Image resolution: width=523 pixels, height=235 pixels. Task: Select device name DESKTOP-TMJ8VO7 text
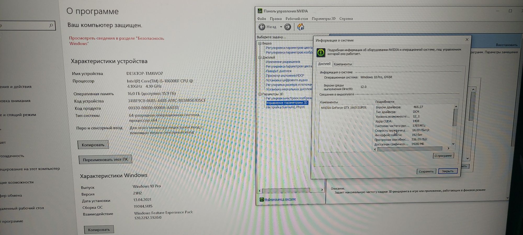[x=145, y=74]
